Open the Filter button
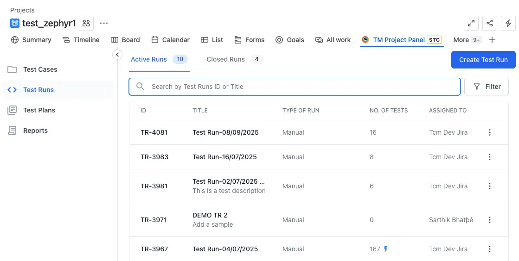519x261 pixels. (487, 87)
